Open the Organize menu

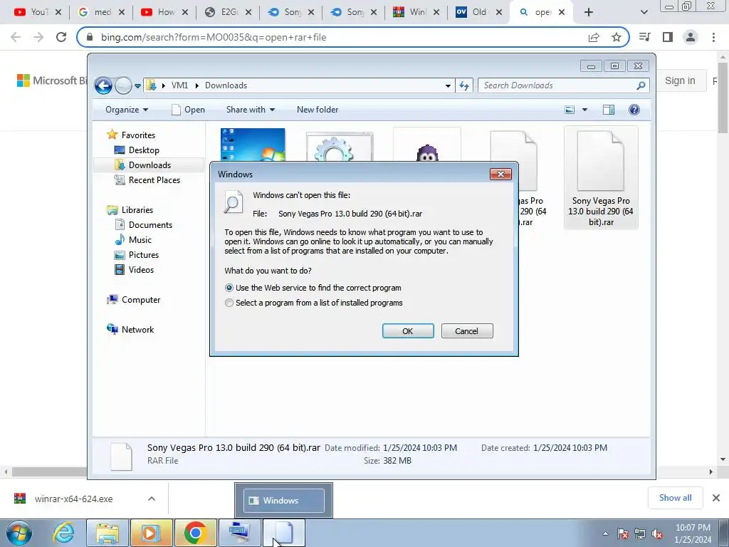127,110
